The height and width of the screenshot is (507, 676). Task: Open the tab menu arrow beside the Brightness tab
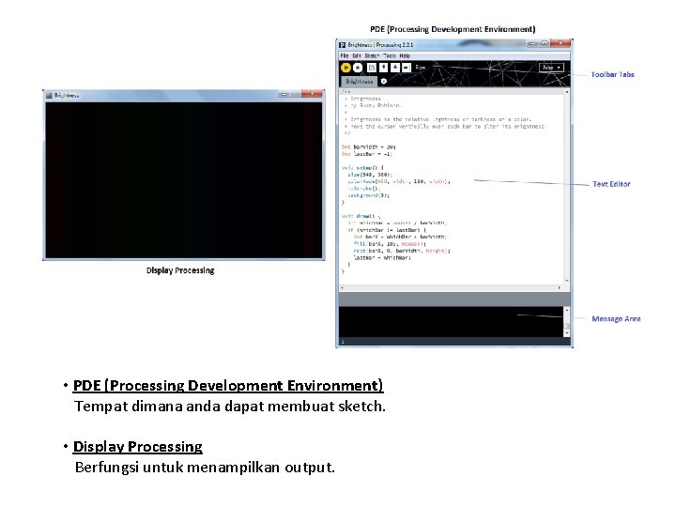(384, 81)
